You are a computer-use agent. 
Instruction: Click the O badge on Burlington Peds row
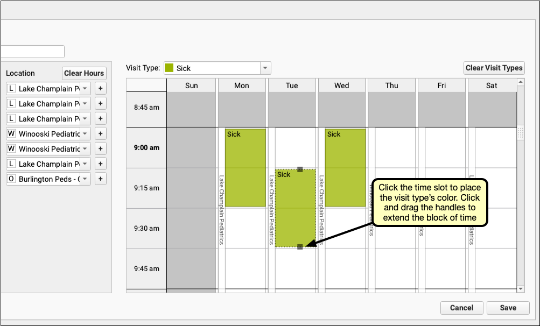coord(11,179)
